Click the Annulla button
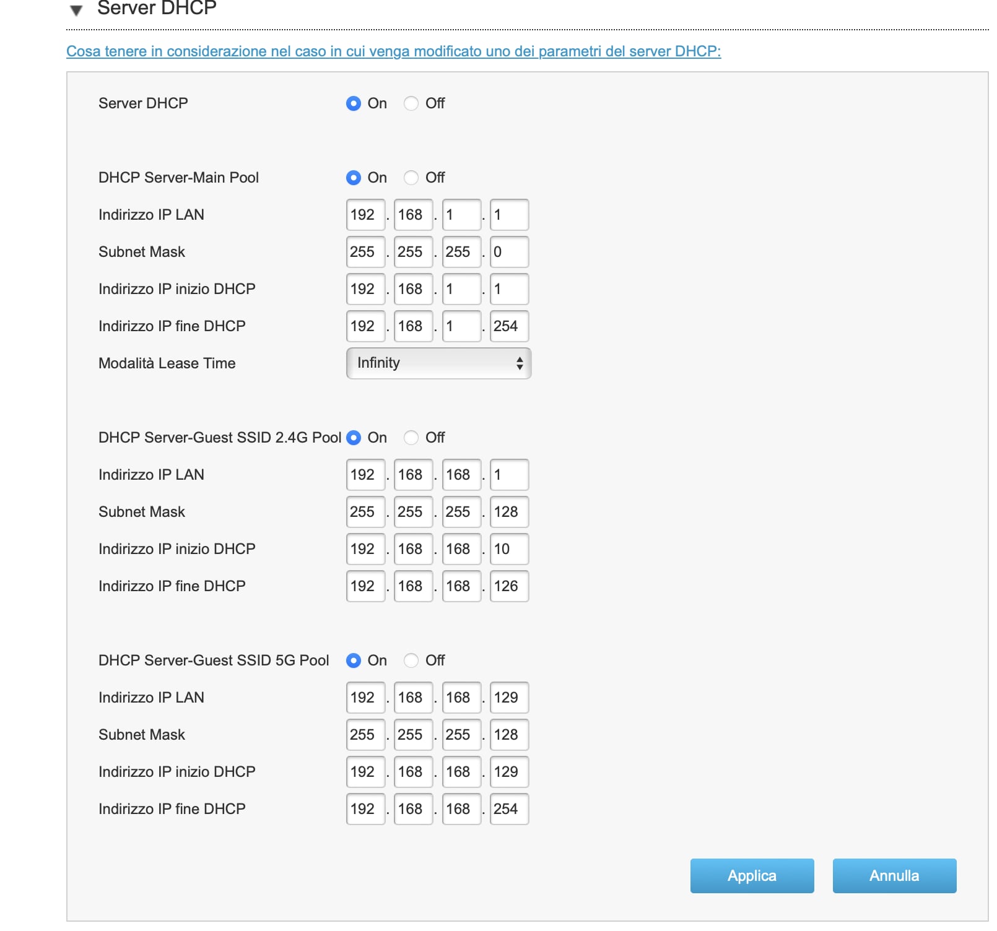This screenshot has height=931, width=997. click(x=895, y=876)
